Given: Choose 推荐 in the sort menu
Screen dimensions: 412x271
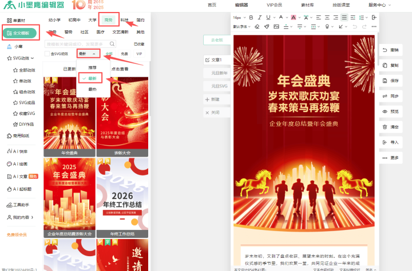Looking at the screenshot, I should coord(93,67).
